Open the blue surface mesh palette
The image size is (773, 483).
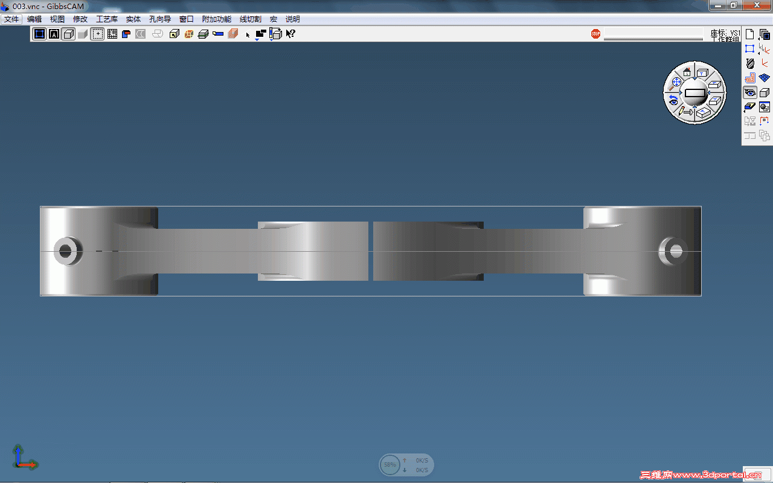pos(765,78)
